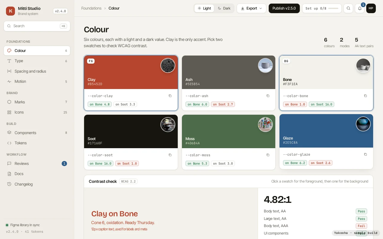Click the Body text, AAA Fail badge
383x239 pixels.
coord(361,226)
